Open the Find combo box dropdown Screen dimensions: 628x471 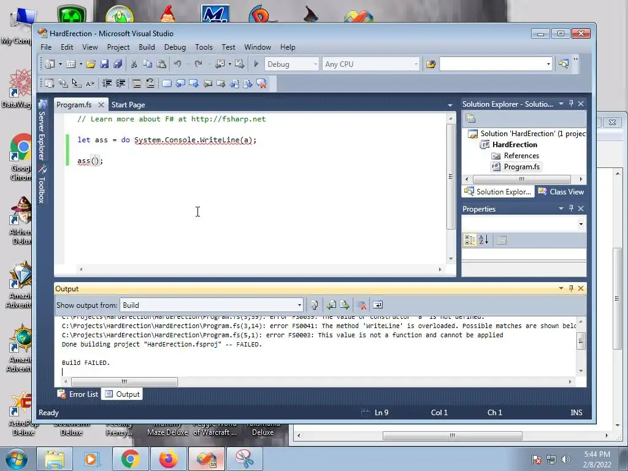click(x=548, y=64)
